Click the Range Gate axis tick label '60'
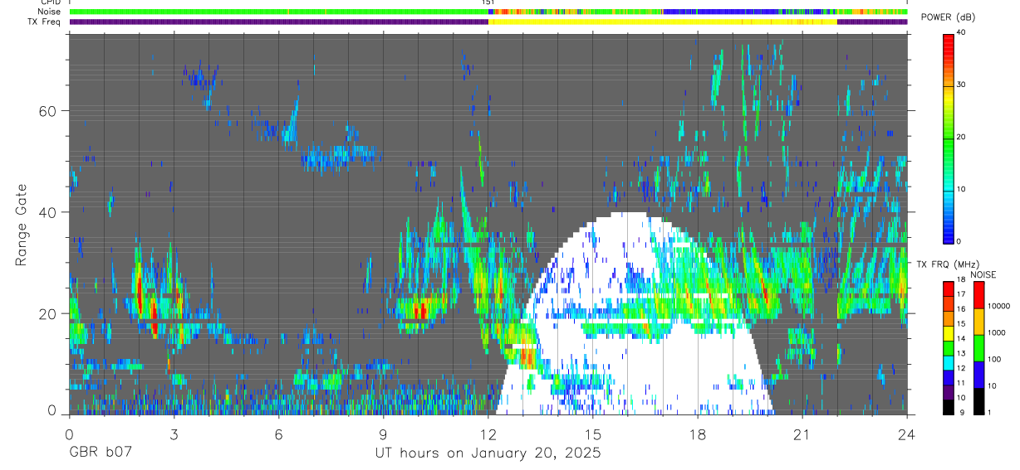1020x470 pixels. 48,111
